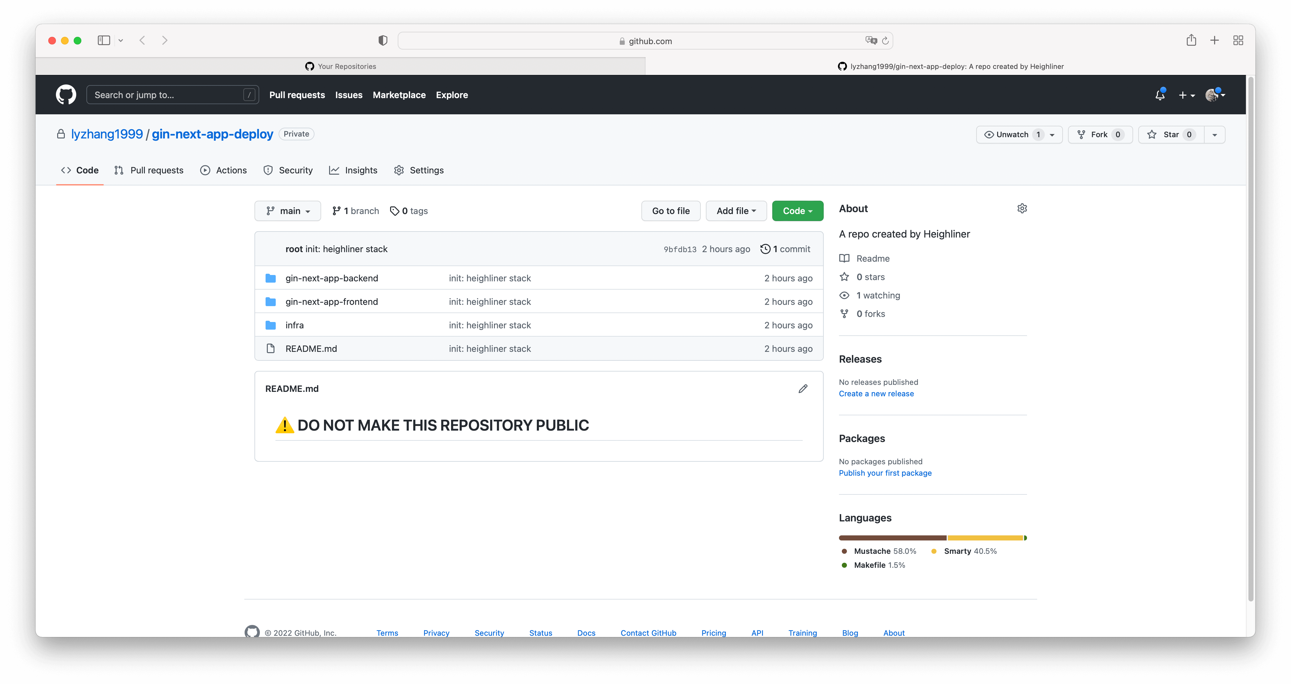View the 0 tags link
The image size is (1291, 684).
(409, 211)
